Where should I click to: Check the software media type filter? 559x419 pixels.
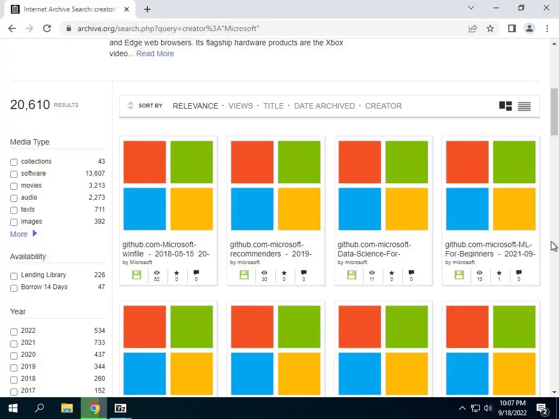point(14,174)
